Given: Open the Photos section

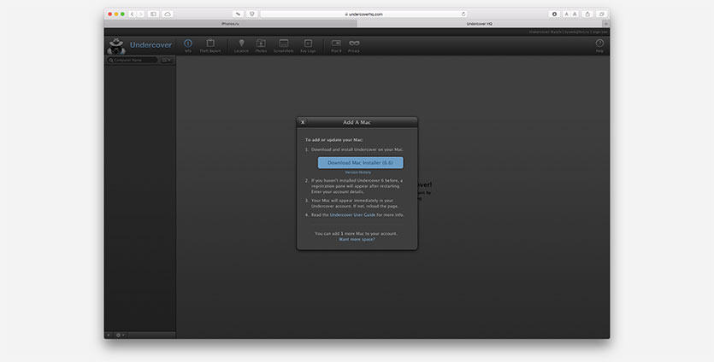Looking at the screenshot, I should (261, 45).
